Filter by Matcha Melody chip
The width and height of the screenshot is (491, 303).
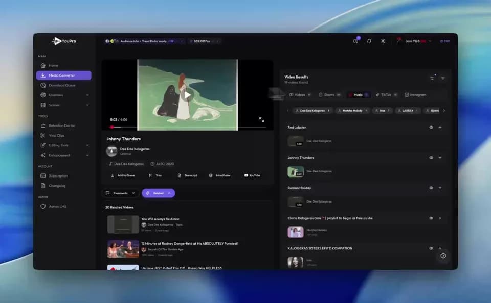[x=352, y=111]
